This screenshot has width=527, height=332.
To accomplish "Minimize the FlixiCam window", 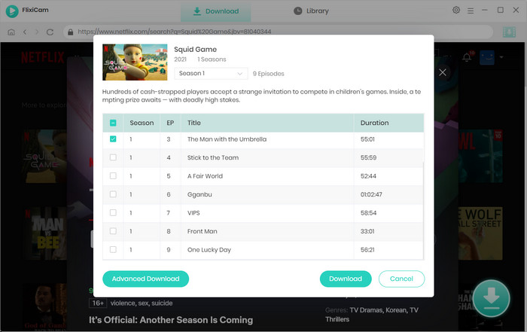I will pyautogui.click(x=485, y=10).
